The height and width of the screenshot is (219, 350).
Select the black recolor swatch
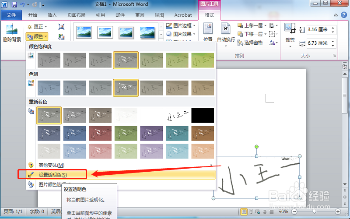[203, 116]
